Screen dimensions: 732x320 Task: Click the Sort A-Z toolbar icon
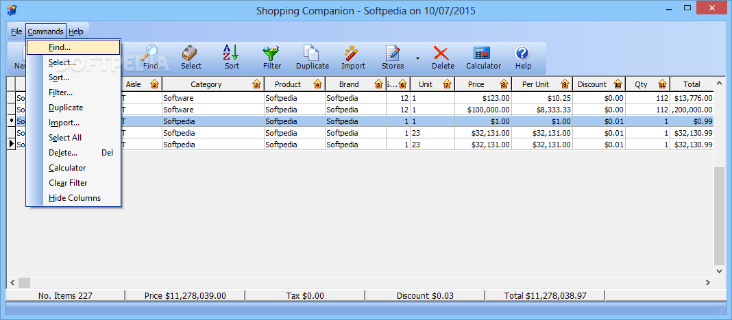click(231, 52)
